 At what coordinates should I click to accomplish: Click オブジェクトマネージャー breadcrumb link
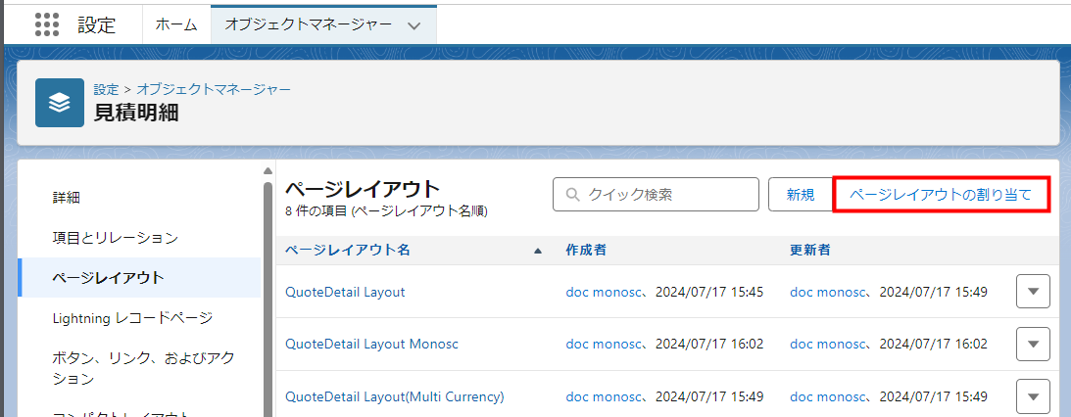click(x=214, y=89)
